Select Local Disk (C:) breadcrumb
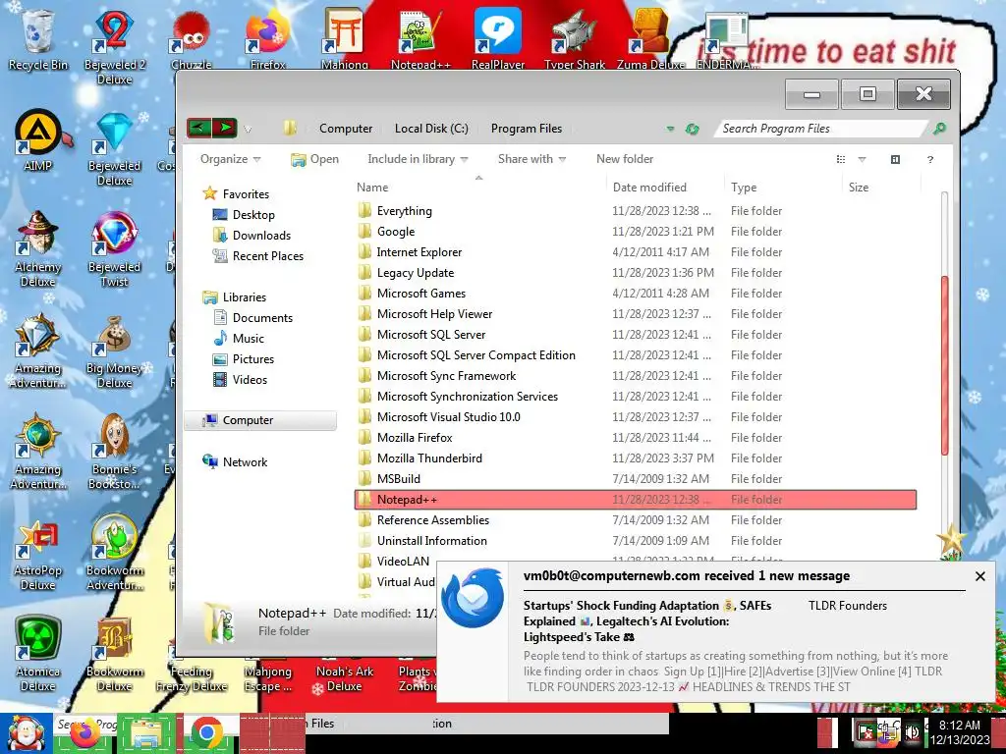Viewport: 1006px width, 754px height. tap(431, 129)
